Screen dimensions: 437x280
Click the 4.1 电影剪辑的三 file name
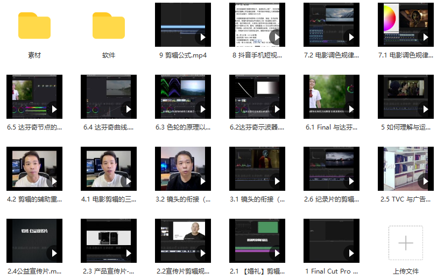(108, 199)
